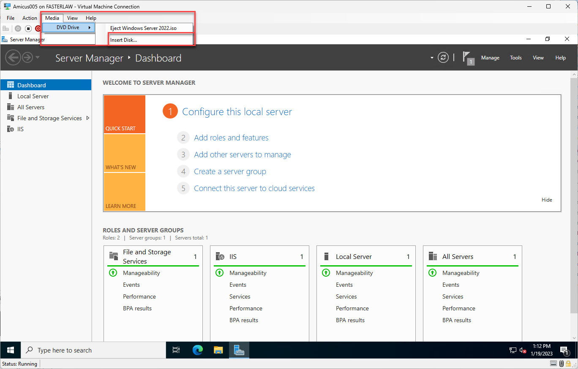Click the File and Storage Services sidebar icon
The width and height of the screenshot is (578, 369).
coord(11,118)
